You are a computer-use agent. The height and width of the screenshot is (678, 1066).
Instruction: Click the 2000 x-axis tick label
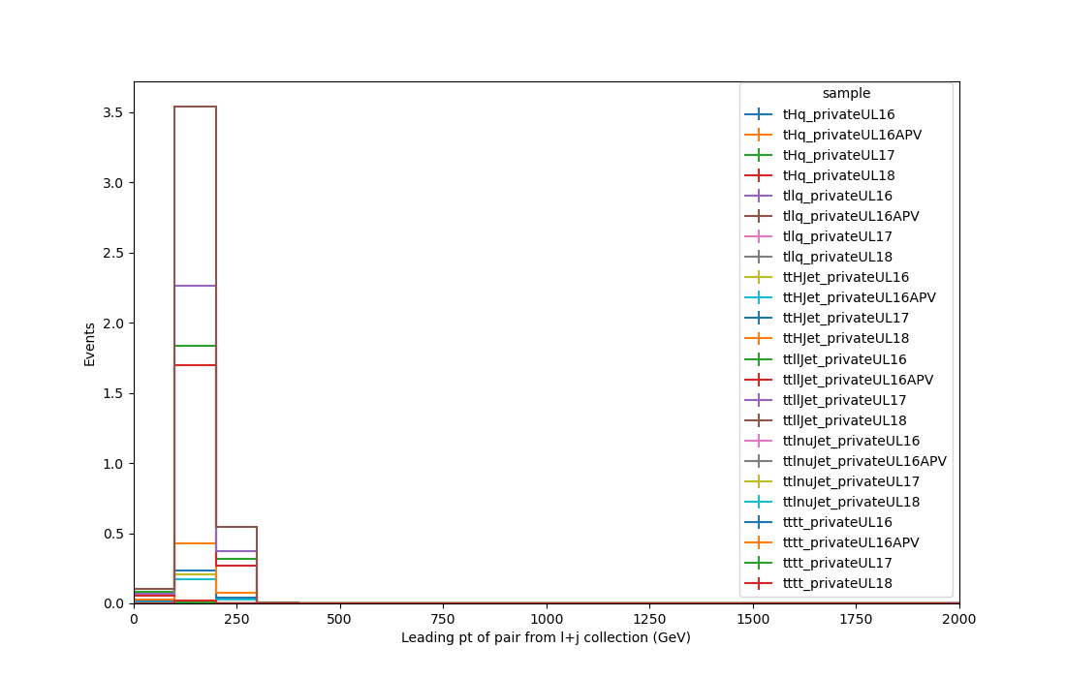click(x=960, y=620)
